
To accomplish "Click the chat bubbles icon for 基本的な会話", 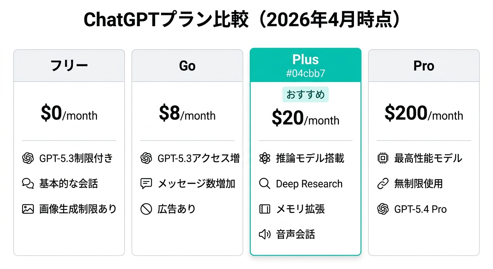I will click(x=28, y=184).
